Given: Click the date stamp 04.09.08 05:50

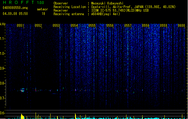Looking at the screenshot, I should point(15,14).
